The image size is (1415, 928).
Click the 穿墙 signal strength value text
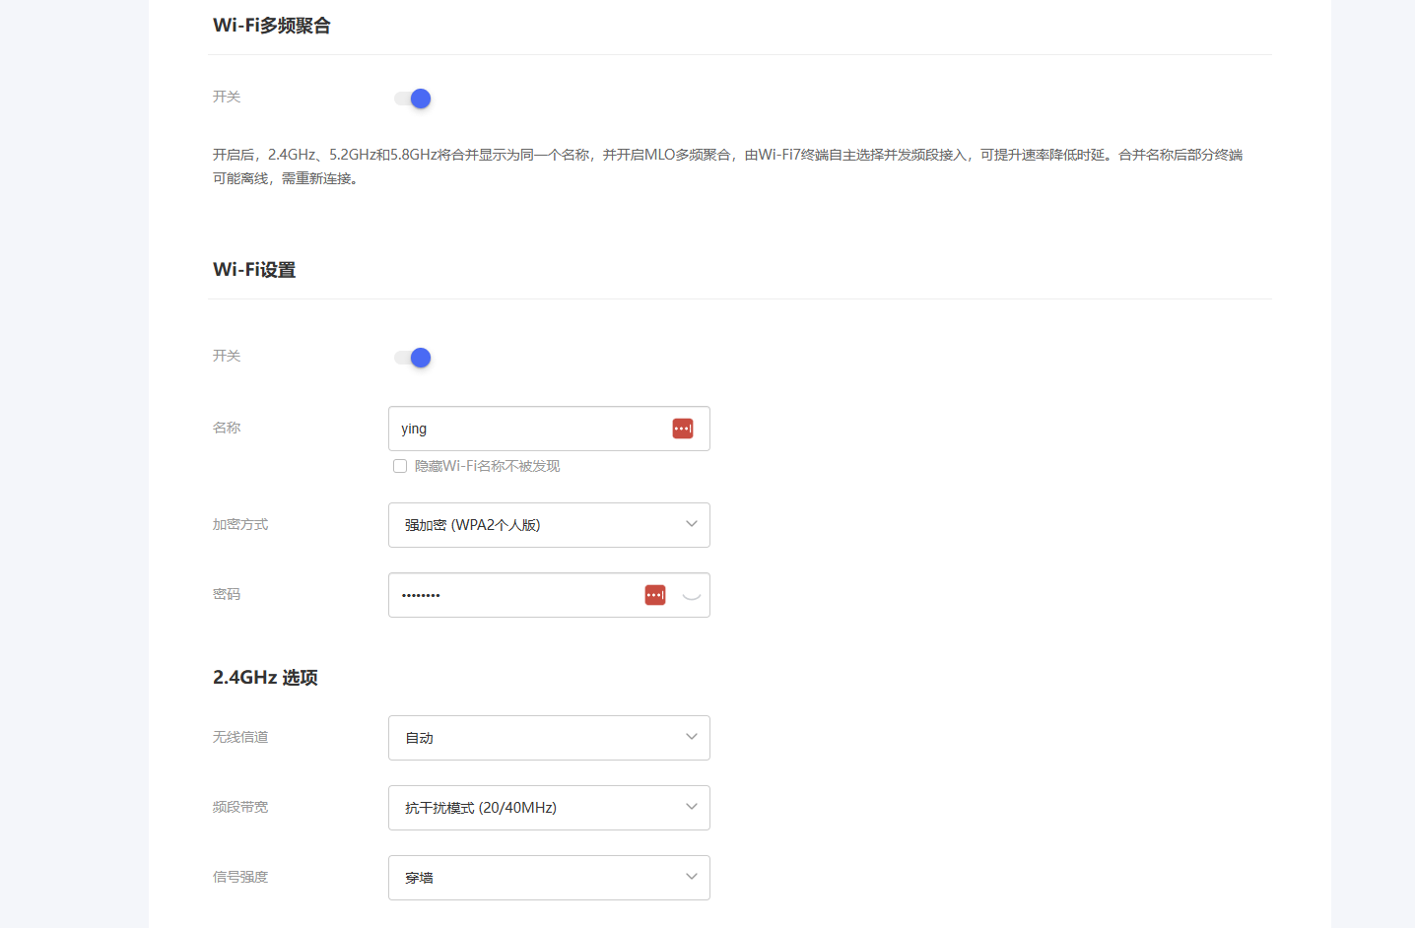[x=420, y=877]
